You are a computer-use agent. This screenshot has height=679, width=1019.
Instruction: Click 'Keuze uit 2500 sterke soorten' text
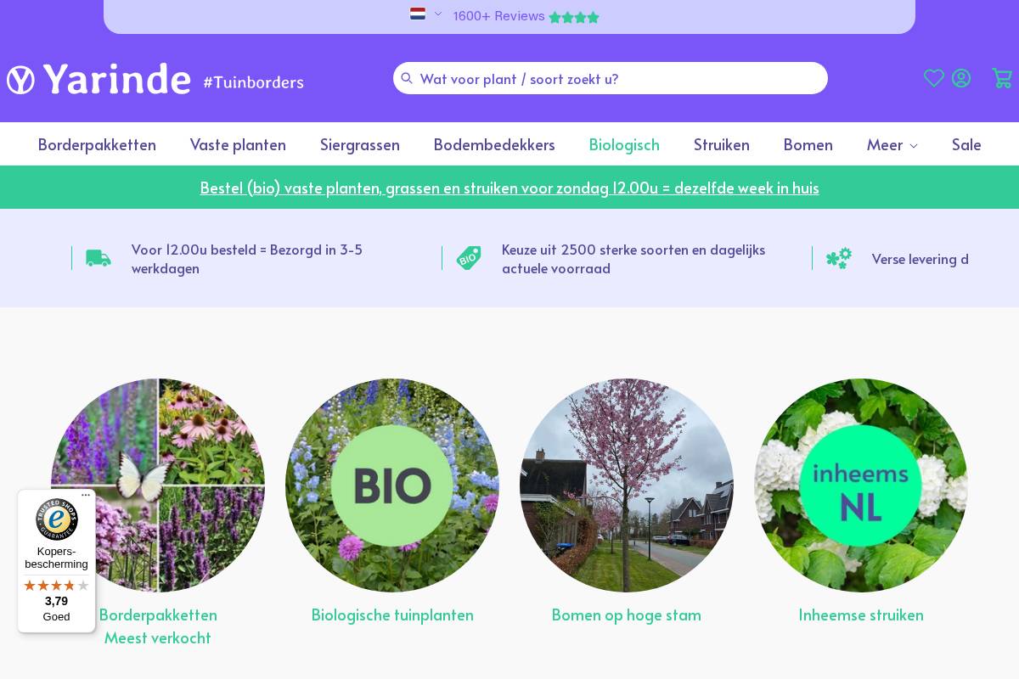tap(633, 259)
